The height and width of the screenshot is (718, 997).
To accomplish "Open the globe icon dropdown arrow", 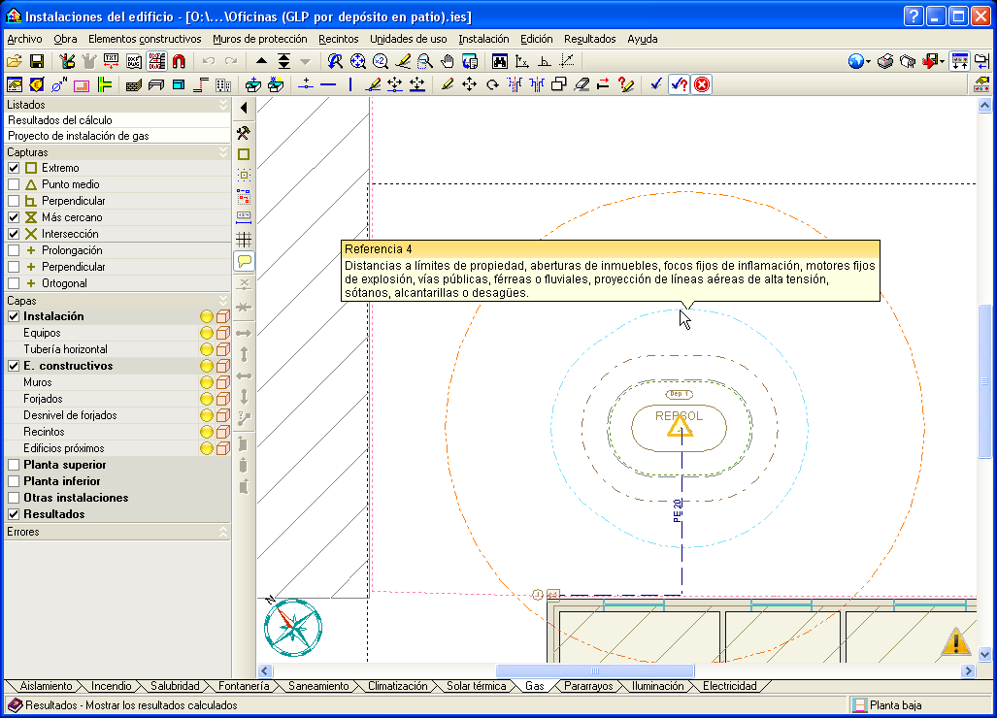I will (x=868, y=62).
